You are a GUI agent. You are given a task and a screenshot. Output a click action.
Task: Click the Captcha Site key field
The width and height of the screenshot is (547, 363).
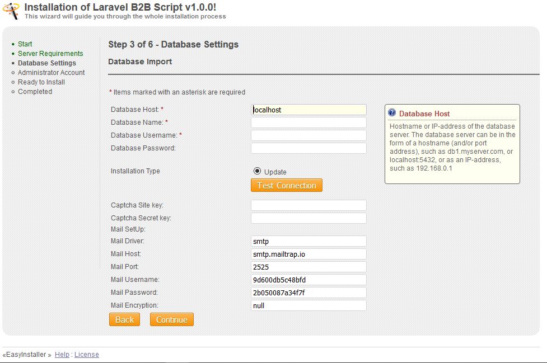(308, 205)
